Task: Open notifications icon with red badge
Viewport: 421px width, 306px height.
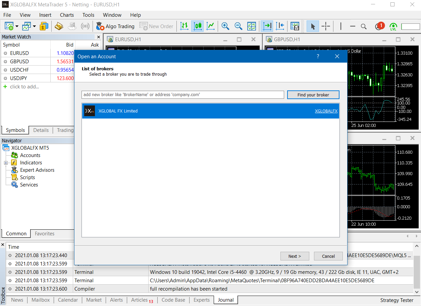Action: click(379, 26)
